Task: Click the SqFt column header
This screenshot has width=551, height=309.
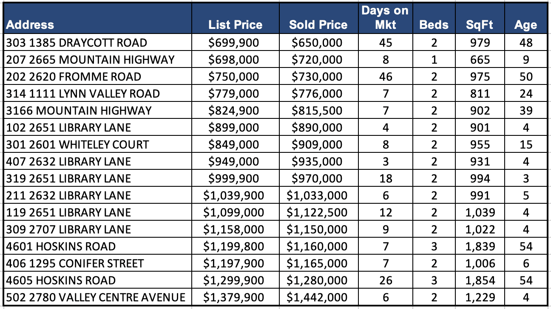Action: coord(480,25)
